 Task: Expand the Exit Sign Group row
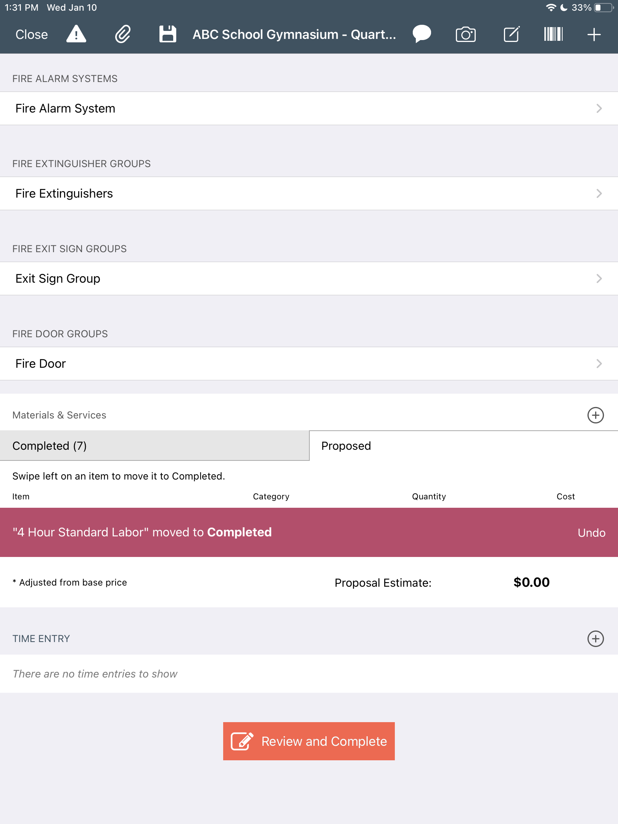(309, 278)
